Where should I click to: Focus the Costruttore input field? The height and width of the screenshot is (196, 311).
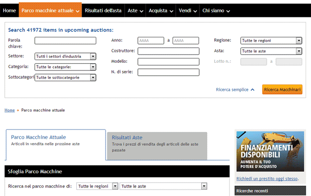(168, 51)
